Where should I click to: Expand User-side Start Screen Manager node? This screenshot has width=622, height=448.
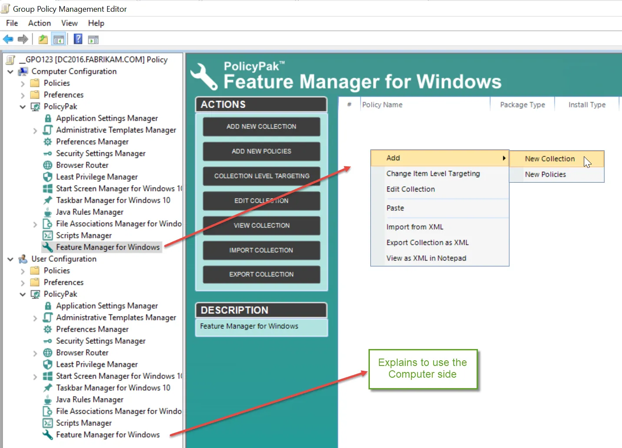35,376
